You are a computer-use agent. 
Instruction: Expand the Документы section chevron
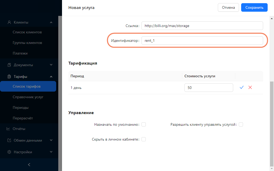(51, 65)
